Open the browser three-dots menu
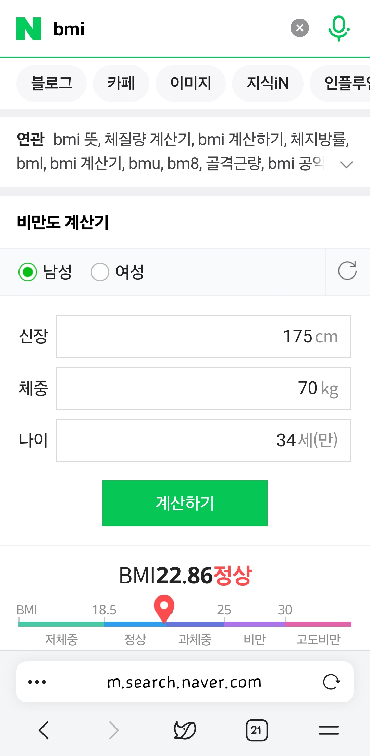Image resolution: width=370 pixels, height=756 pixels. [x=37, y=682]
